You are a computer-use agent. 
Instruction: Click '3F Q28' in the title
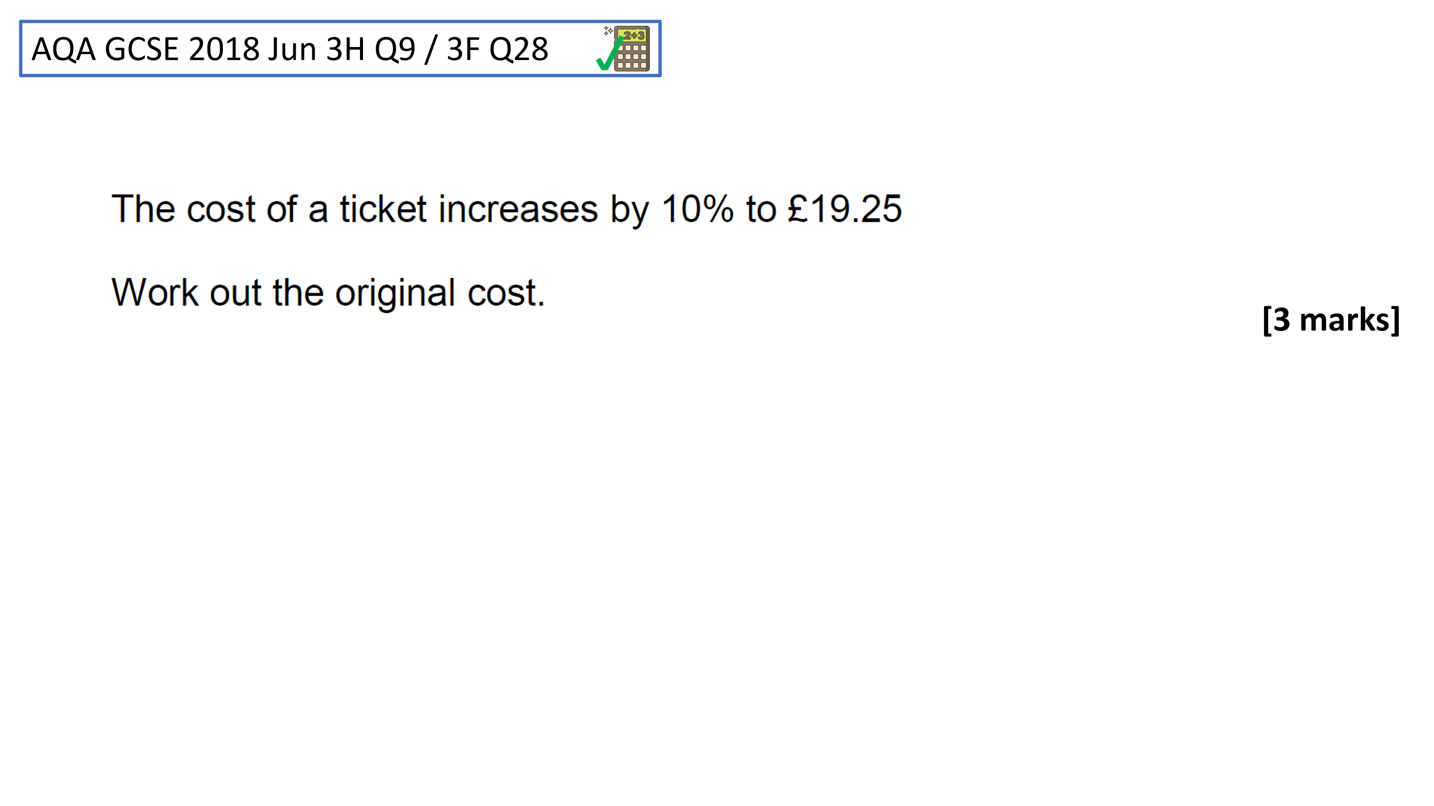[497, 49]
